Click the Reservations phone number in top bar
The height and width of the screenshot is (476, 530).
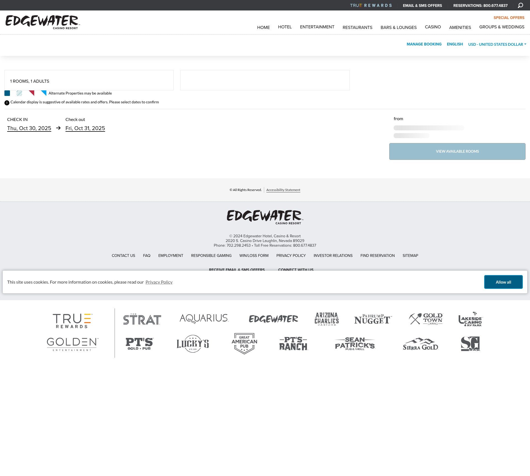[x=480, y=6]
